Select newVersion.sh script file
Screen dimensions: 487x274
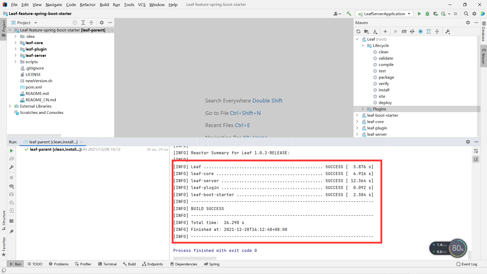coord(39,81)
